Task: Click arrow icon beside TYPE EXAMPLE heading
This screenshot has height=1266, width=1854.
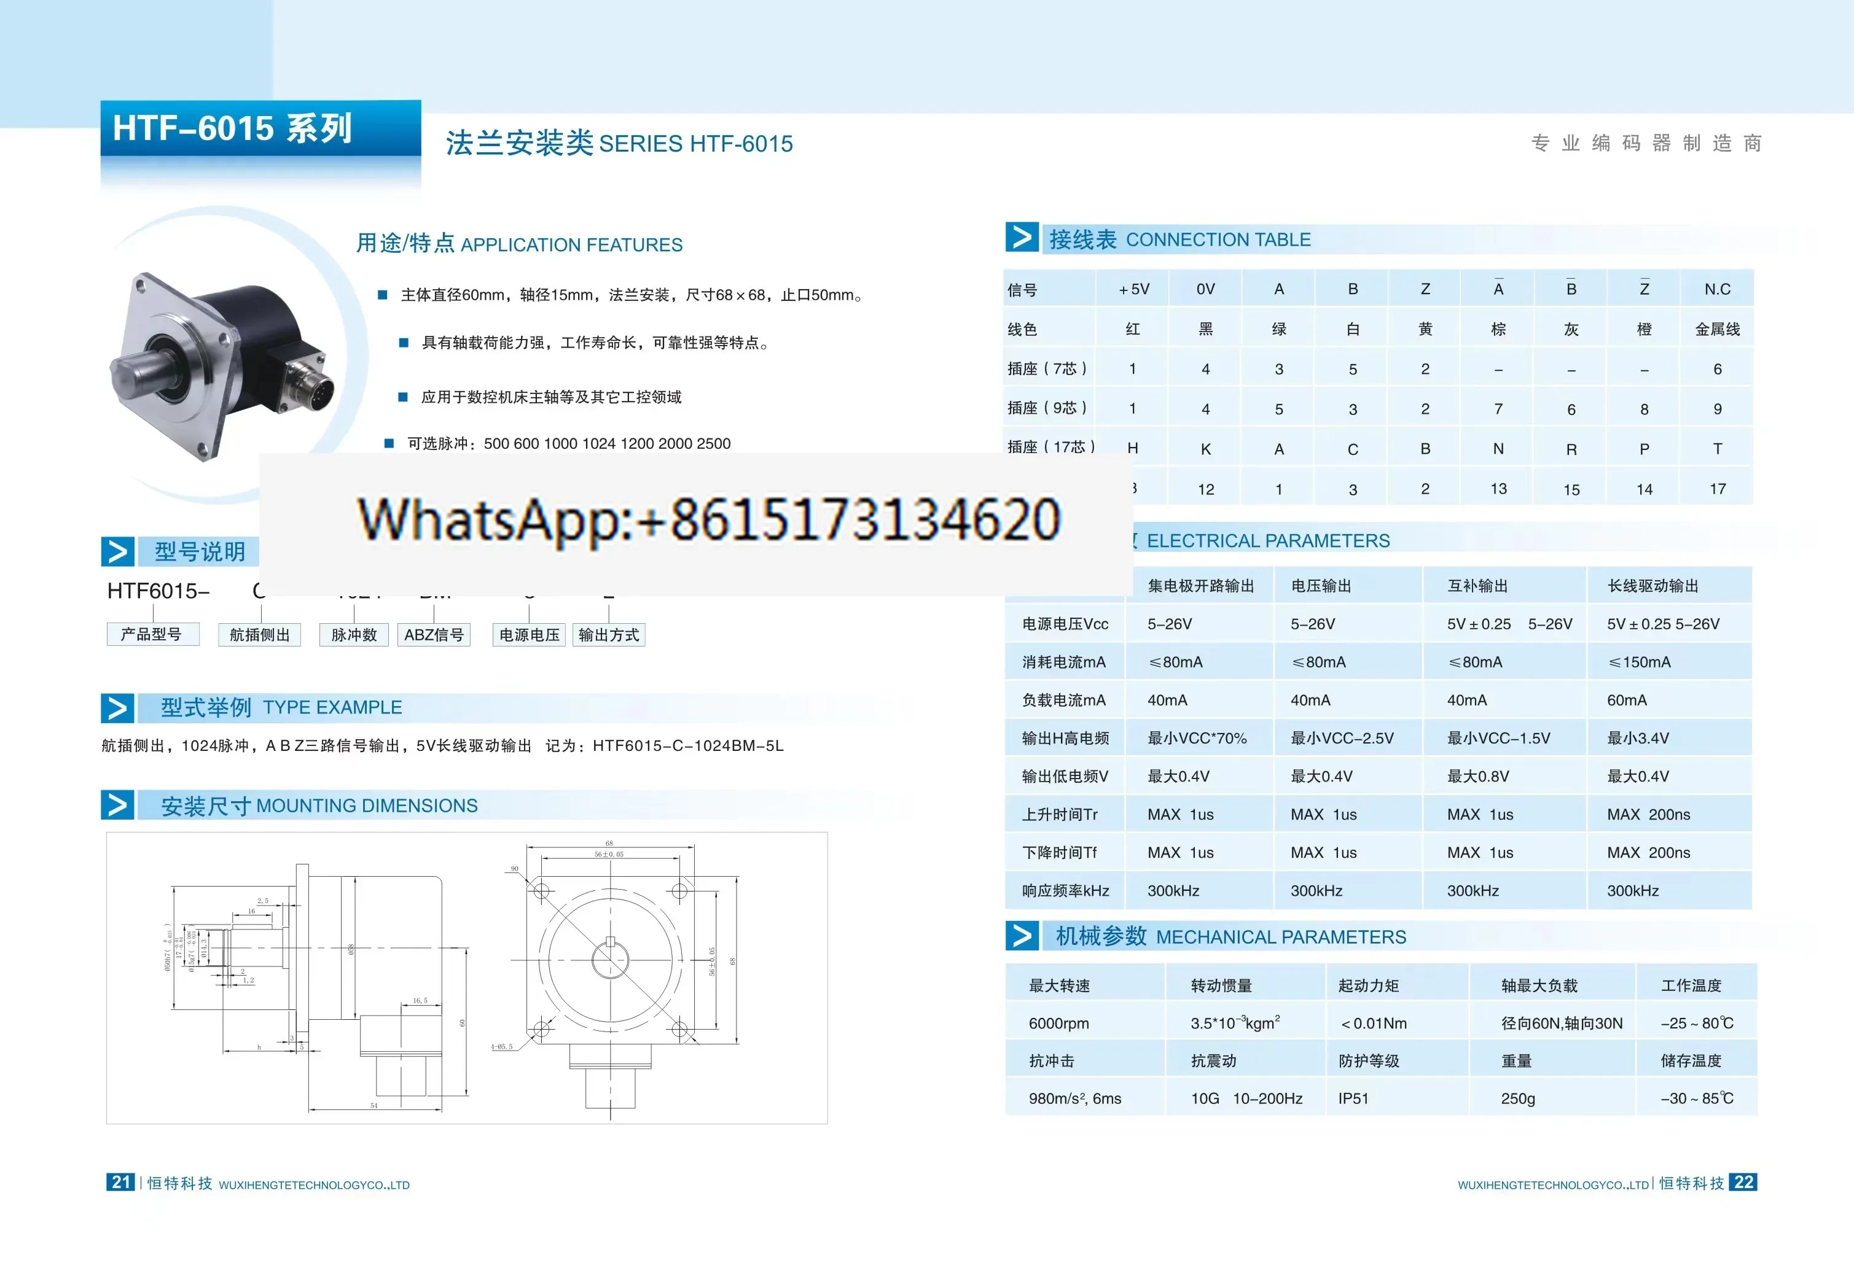Action: (117, 707)
